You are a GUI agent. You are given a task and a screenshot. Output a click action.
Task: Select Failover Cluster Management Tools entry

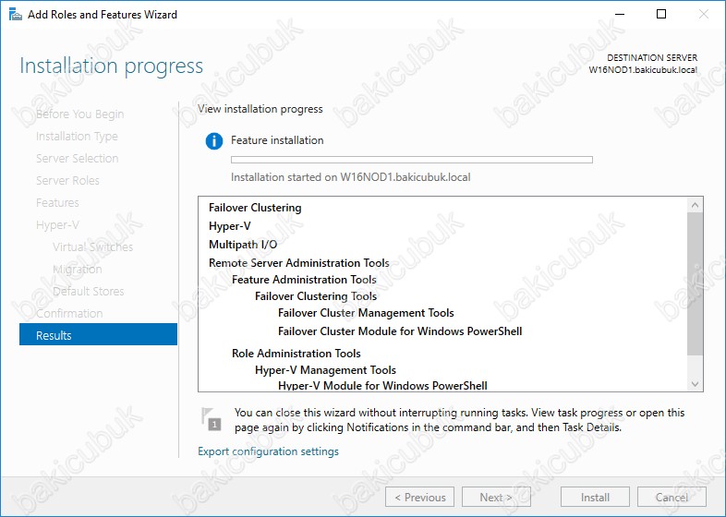click(x=366, y=313)
